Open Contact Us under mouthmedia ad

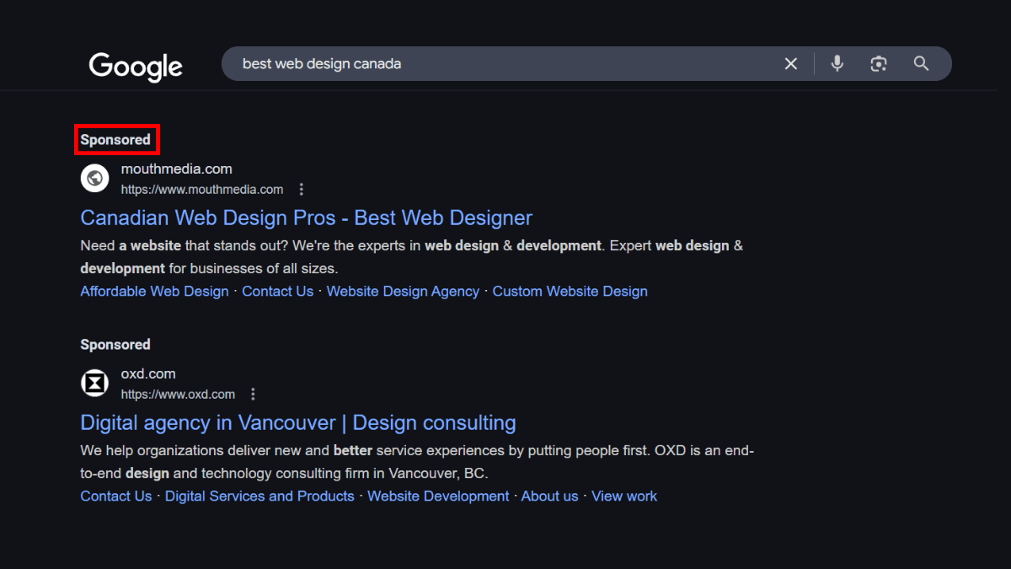pos(277,291)
